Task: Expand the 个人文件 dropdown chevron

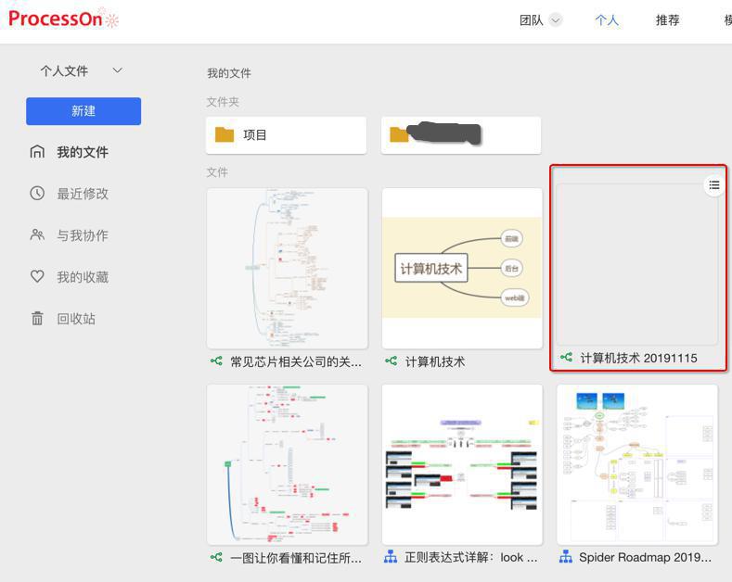Action: pos(118,70)
